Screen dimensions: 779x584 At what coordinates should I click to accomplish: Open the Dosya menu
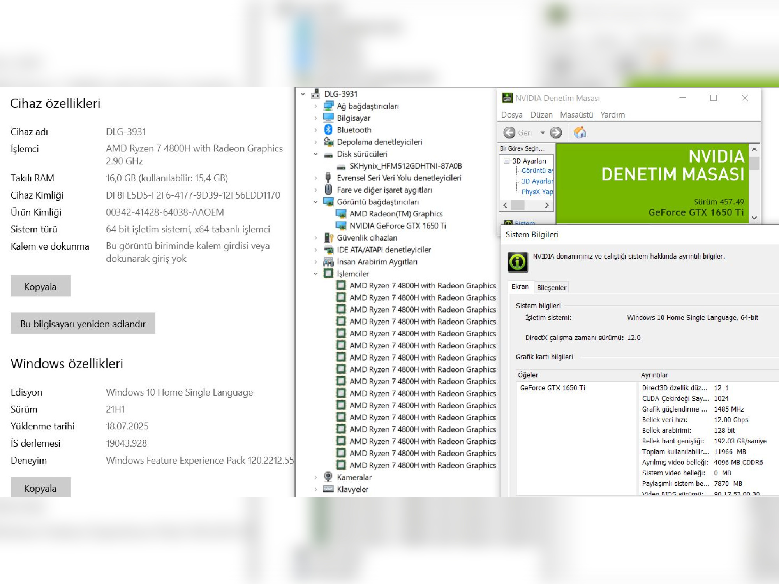coord(512,115)
